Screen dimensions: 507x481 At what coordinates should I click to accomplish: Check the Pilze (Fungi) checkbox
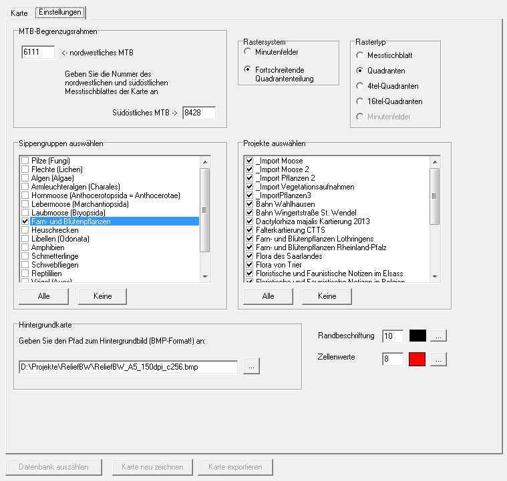pyautogui.click(x=25, y=161)
